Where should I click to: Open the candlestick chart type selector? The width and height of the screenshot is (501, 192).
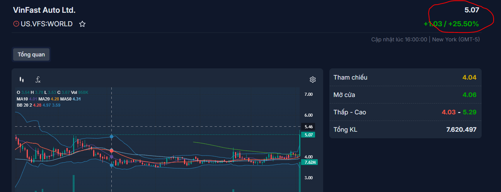21,80
